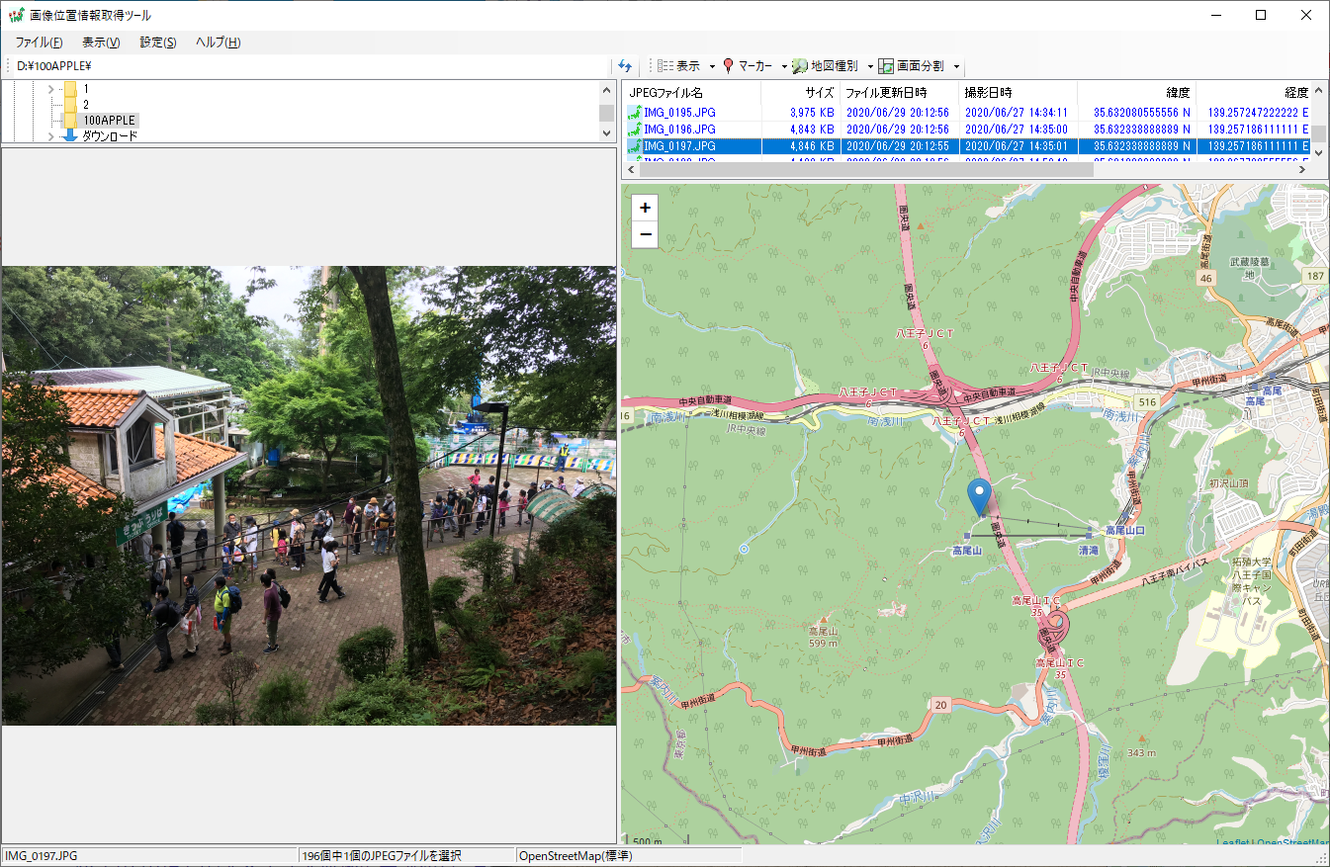The width and height of the screenshot is (1330, 867).
Task: Select the IMG_0197.JPG file name
Action: [679, 147]
